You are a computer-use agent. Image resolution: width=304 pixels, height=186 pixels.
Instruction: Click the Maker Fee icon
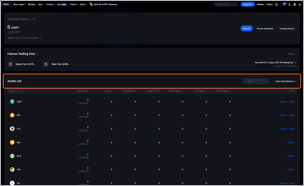coord(10,64)
